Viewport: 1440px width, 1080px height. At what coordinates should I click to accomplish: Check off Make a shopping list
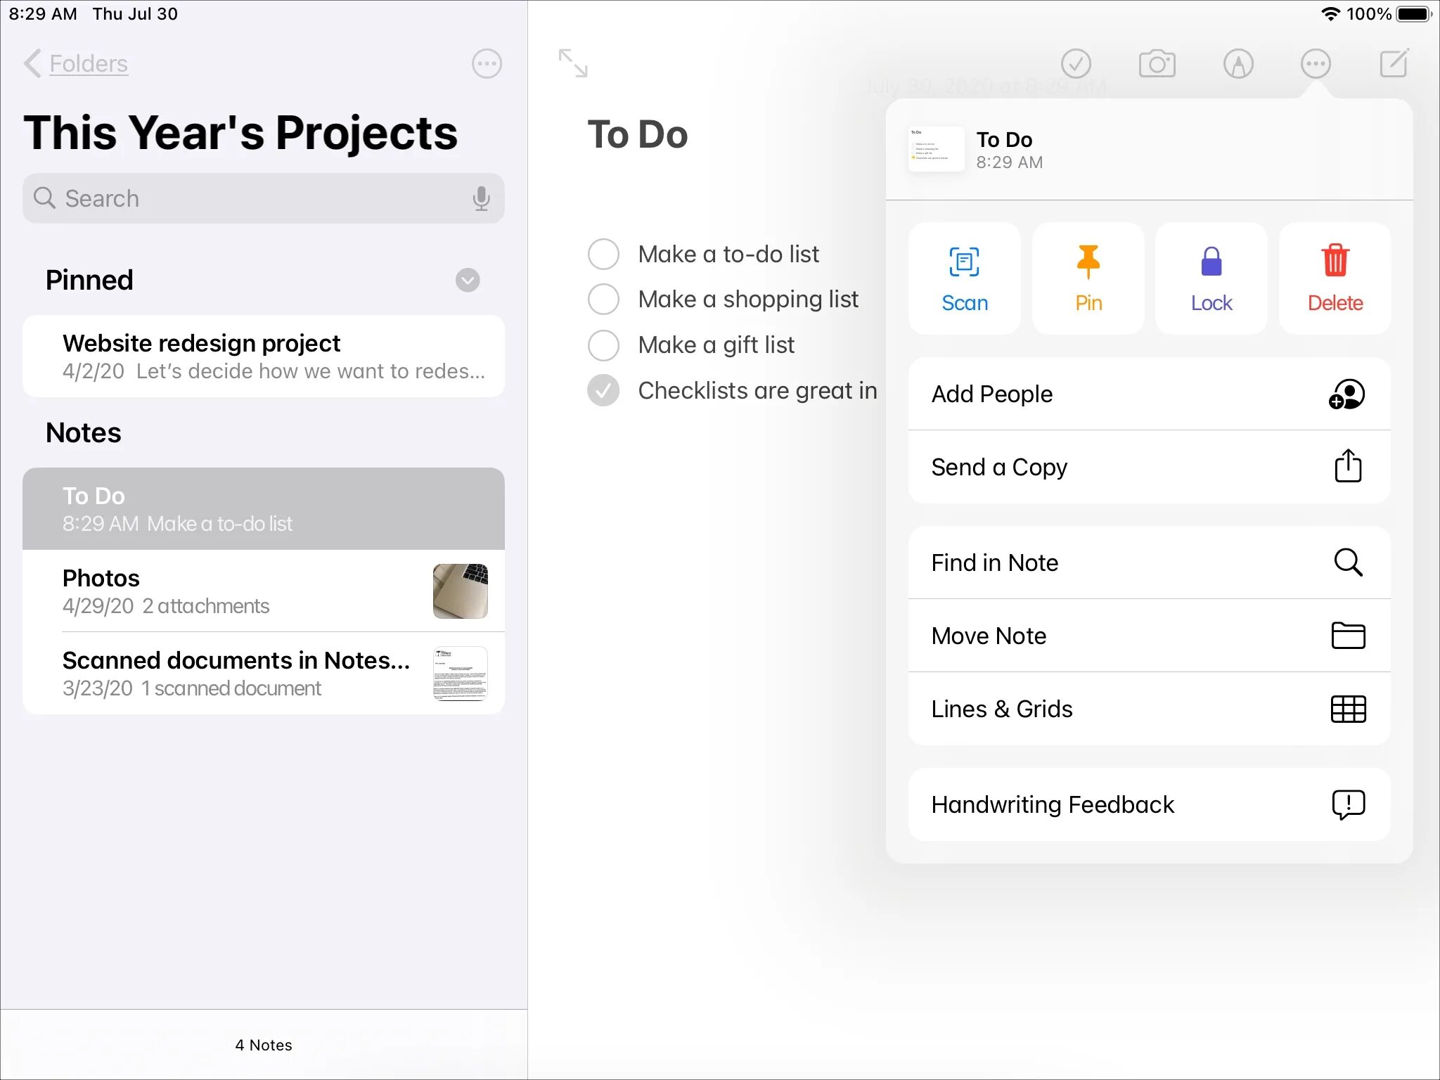point(603,300)
